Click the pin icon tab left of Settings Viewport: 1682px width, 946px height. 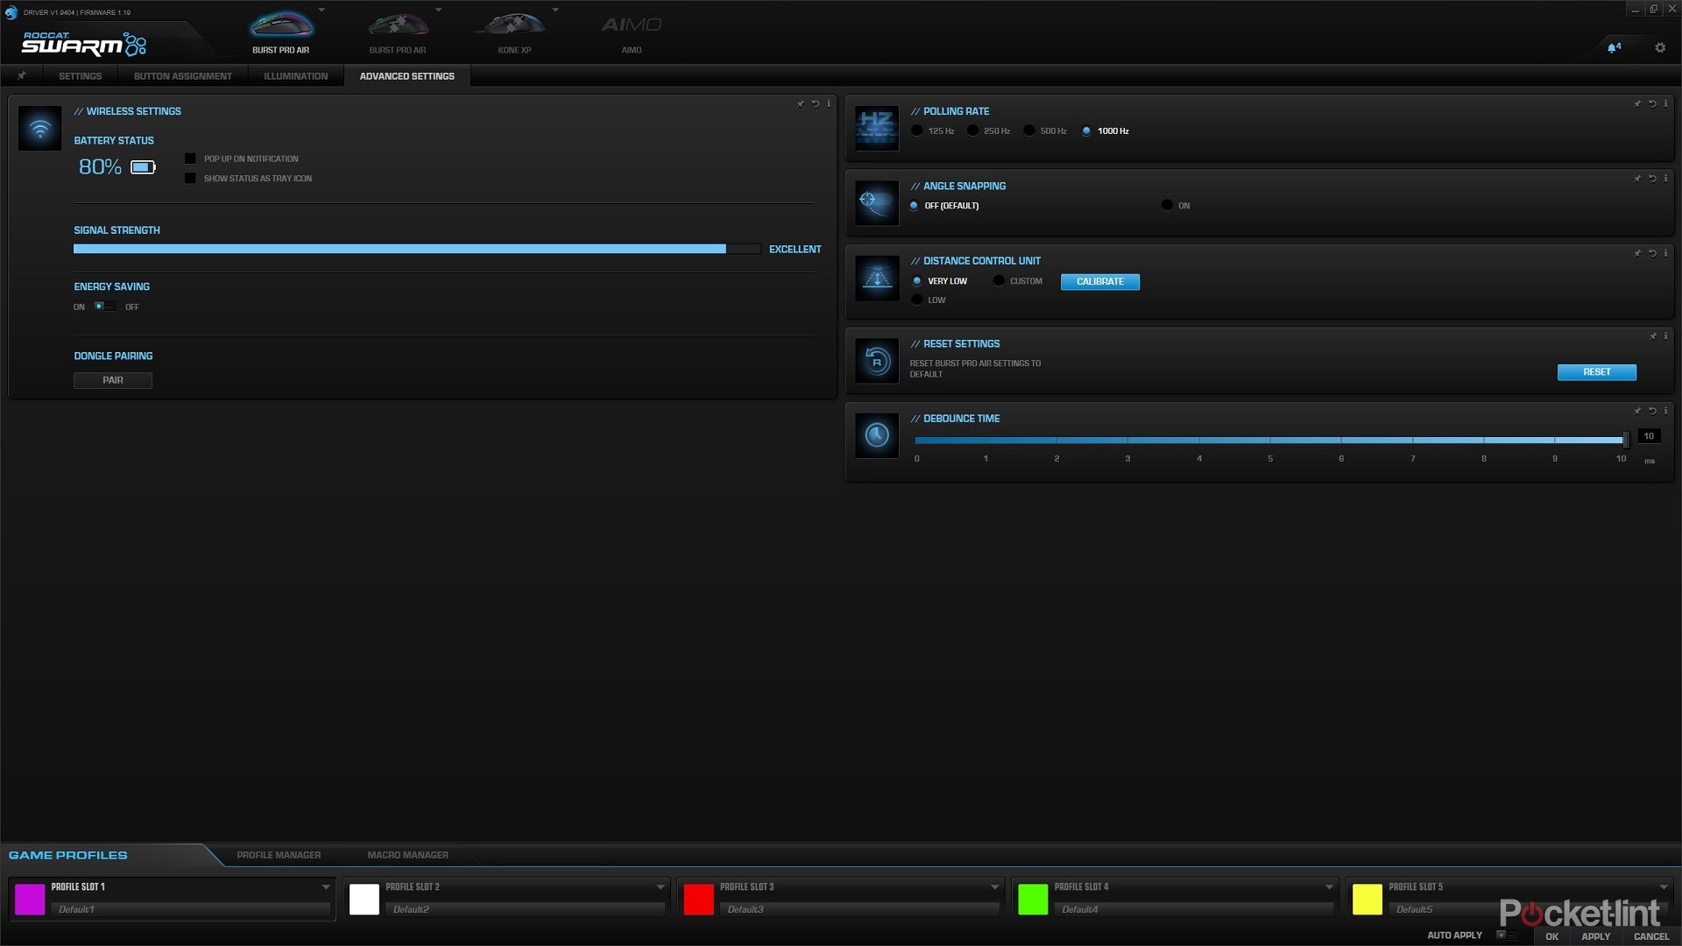click(22, 76)
